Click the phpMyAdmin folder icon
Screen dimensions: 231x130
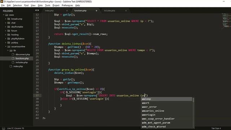coord(9,39)
